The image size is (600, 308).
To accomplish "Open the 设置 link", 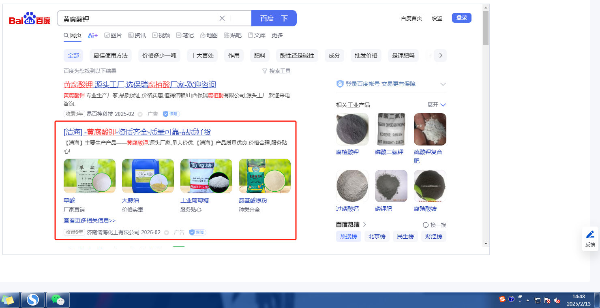I will click(x=437, y=18).
